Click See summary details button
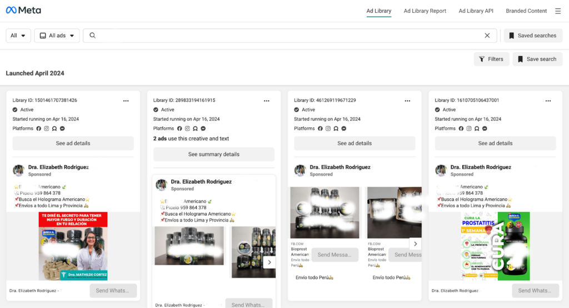 (214, 155)
